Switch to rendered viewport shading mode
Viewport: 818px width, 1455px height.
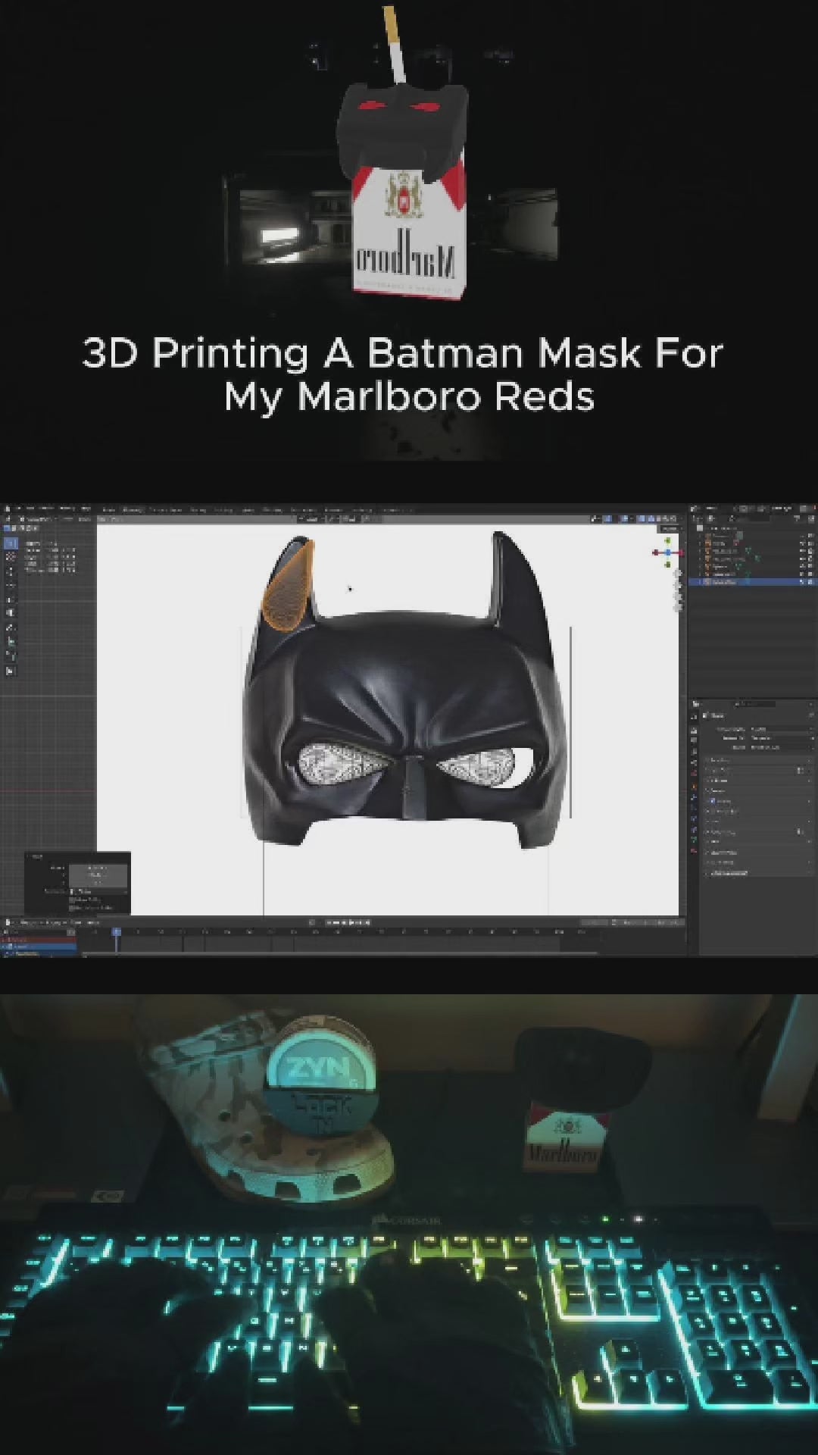coord(673,518)
